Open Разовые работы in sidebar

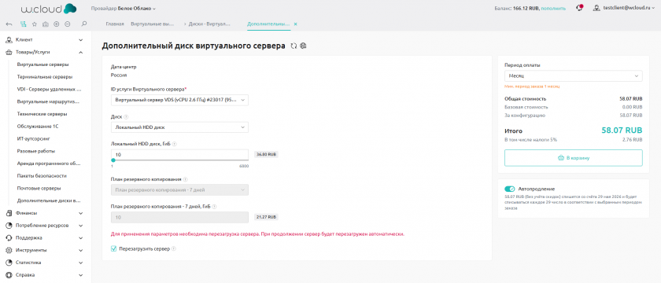coord(36,151)
